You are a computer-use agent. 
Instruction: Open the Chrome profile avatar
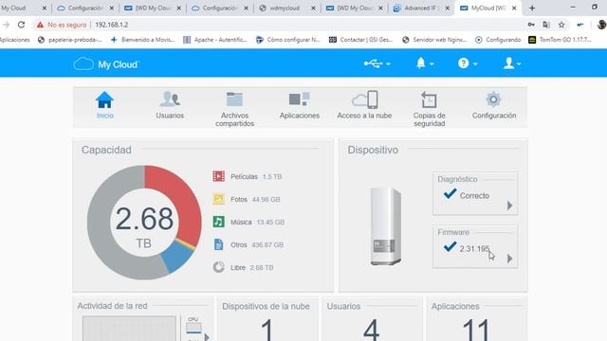tap(601, 25)
